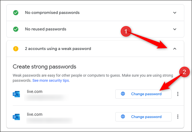
Task: Open three-dot menu for second live.com entry
Action: click(x=178, y=117)
